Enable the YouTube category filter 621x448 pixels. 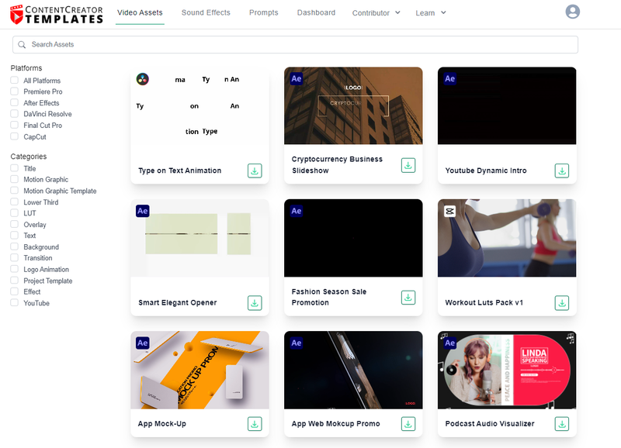click(12, 302)
